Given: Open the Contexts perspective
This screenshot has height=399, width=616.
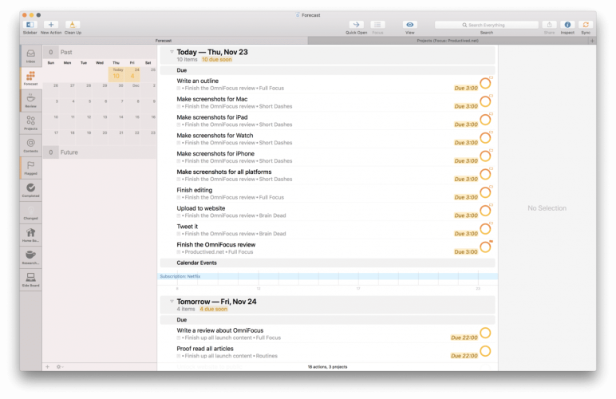Looking at the screenshot, I should 30,145.
